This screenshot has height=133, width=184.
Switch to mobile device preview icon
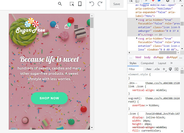(x=80, y=4)
